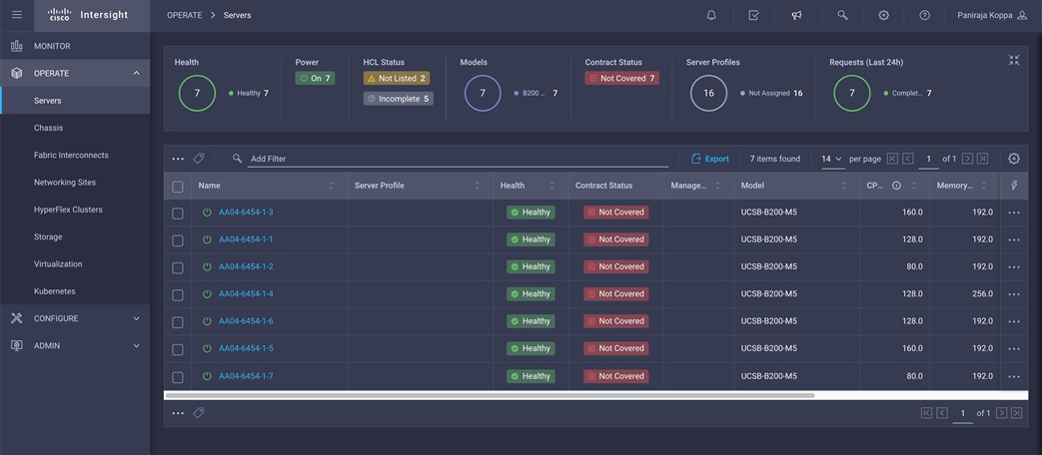The image size is (1042, 455).
Task: Click the horizontal scrollbar under the table
Action: click(490, 395)
